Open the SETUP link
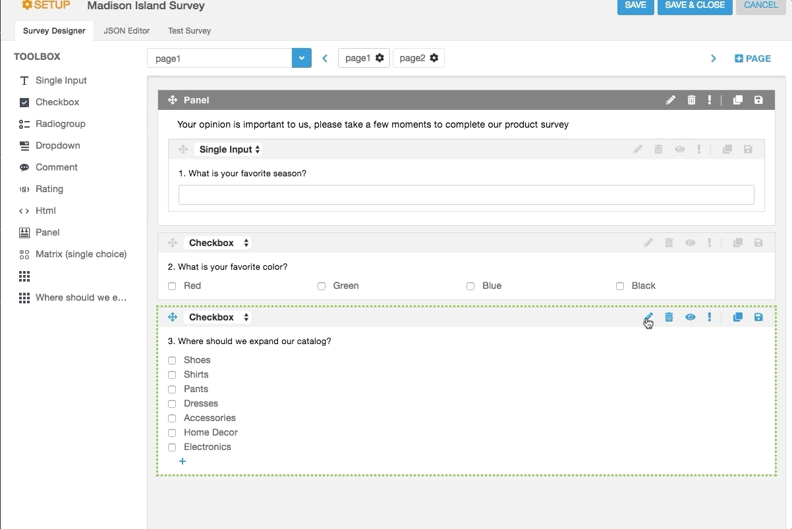 (46, 5)
